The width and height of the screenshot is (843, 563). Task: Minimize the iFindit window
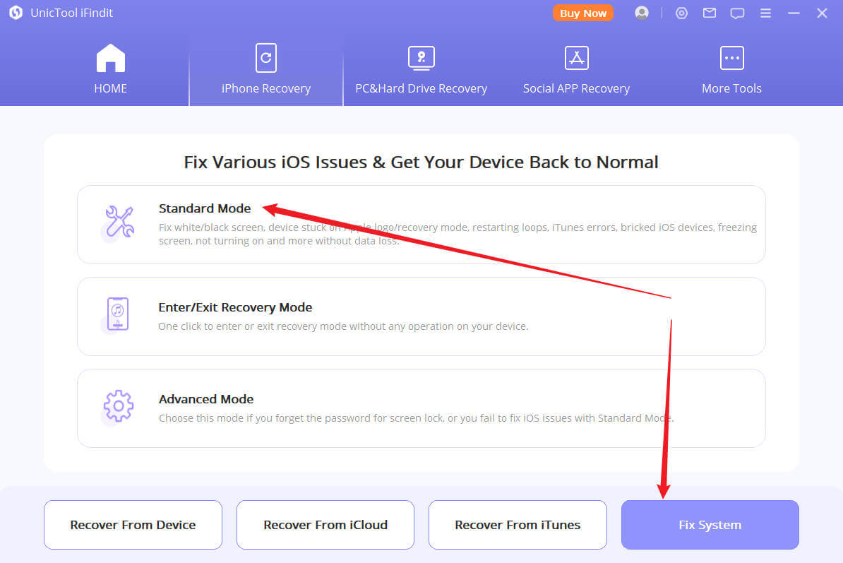click(x=794, y=13)
